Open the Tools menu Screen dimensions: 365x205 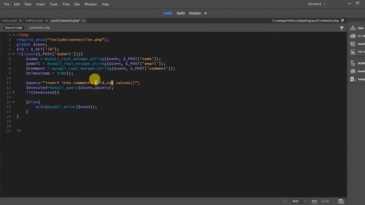pyautogui.click(x=54, y=4)
